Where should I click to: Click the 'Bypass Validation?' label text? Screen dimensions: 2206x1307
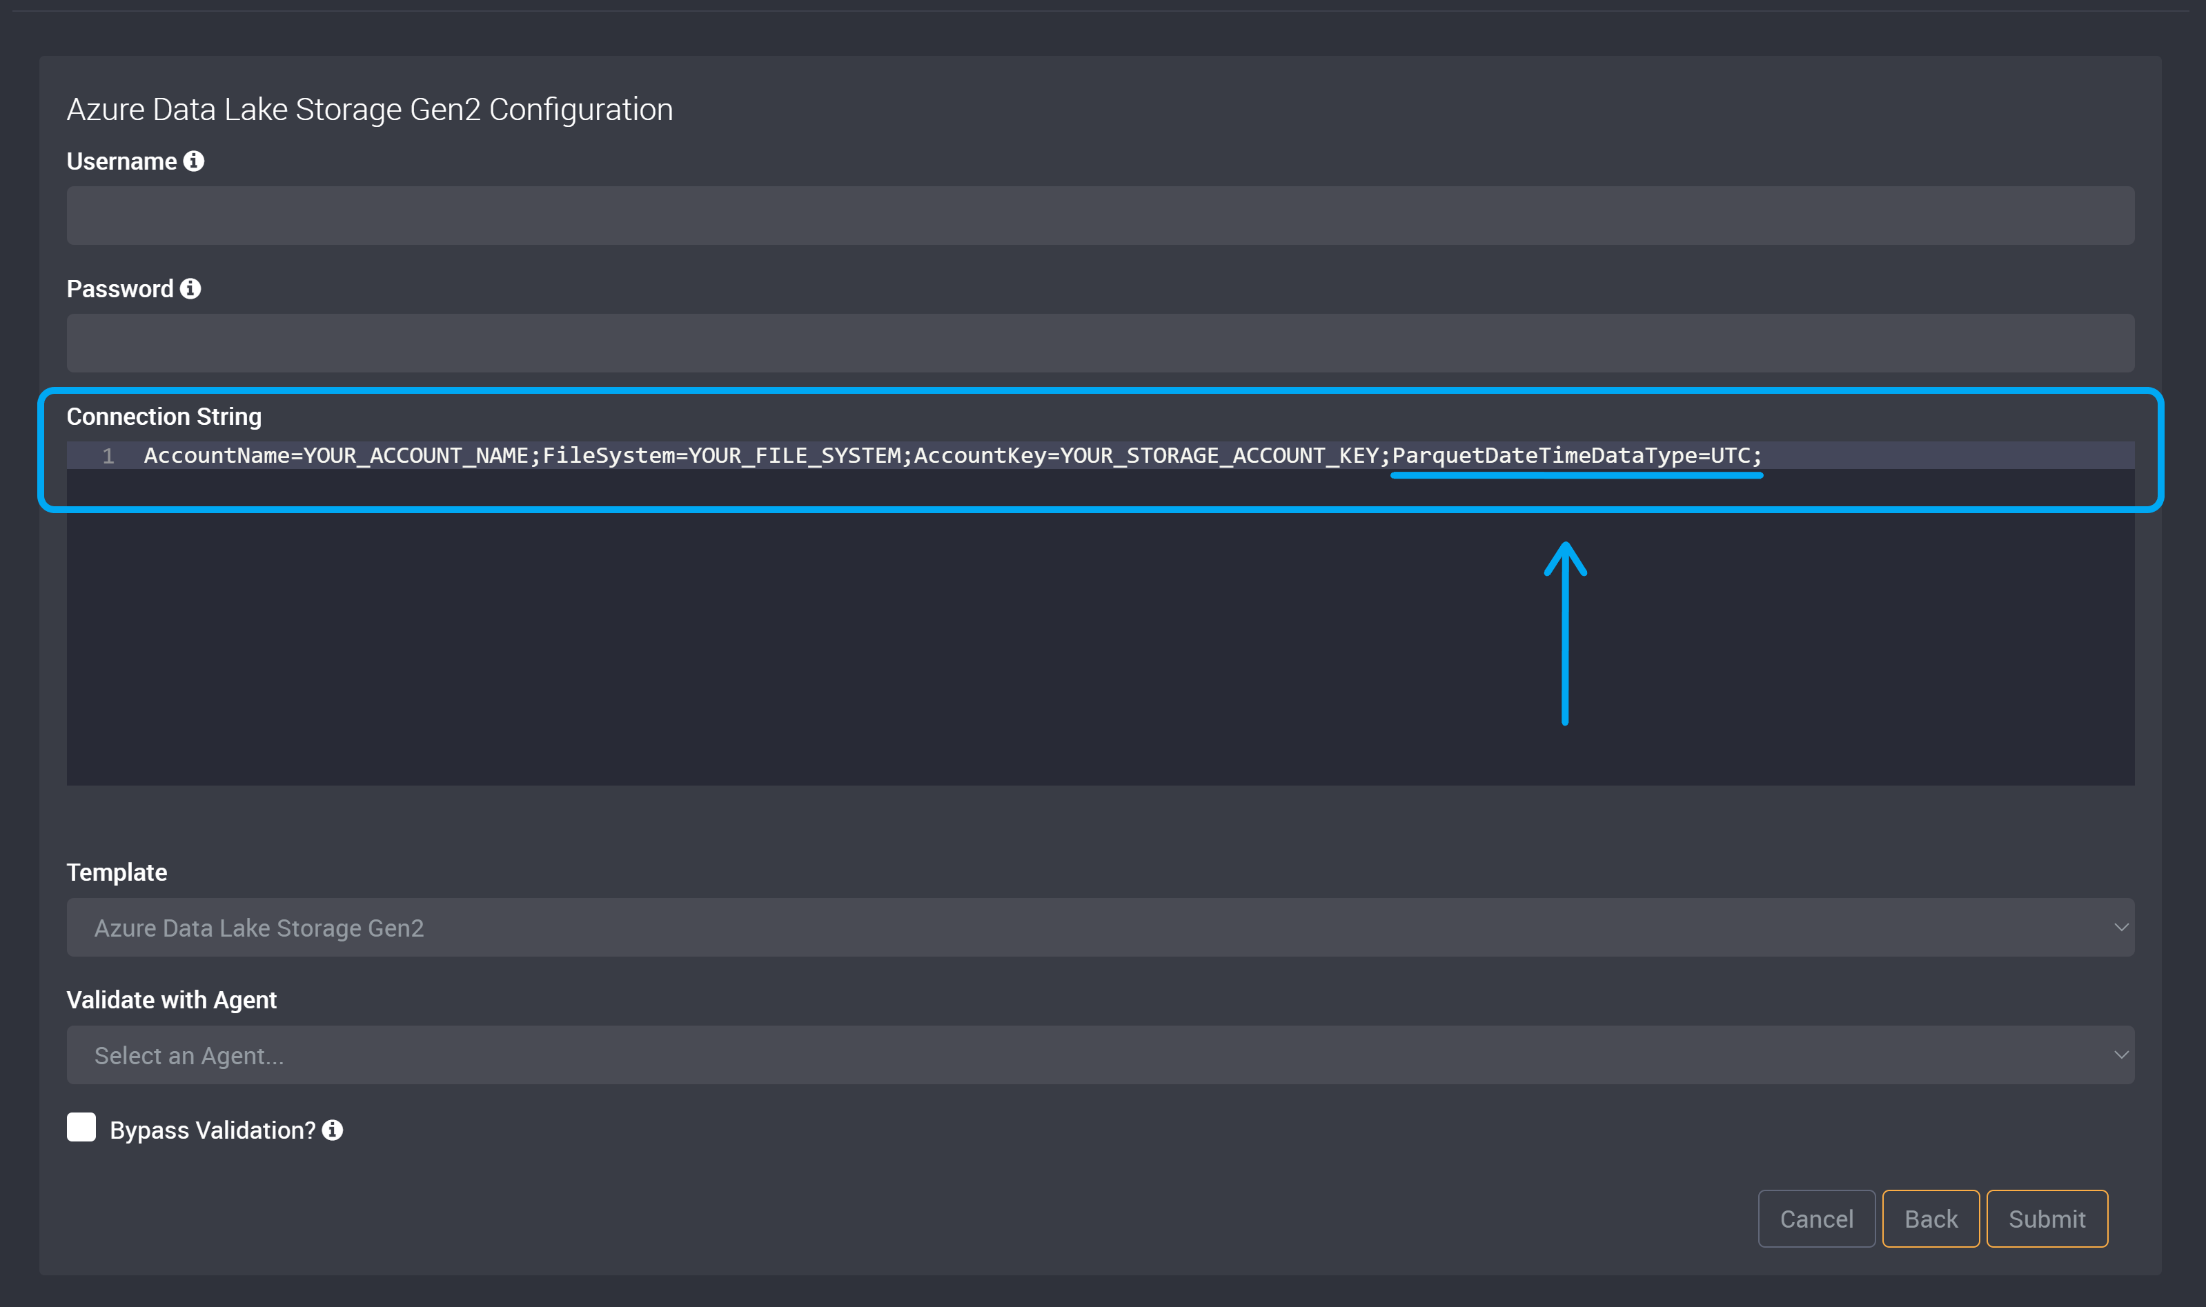(x=213, y=1130)
